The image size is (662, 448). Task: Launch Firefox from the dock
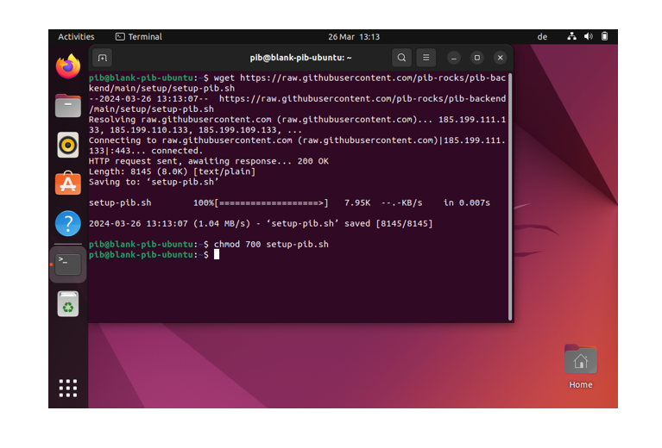[68, 66]
